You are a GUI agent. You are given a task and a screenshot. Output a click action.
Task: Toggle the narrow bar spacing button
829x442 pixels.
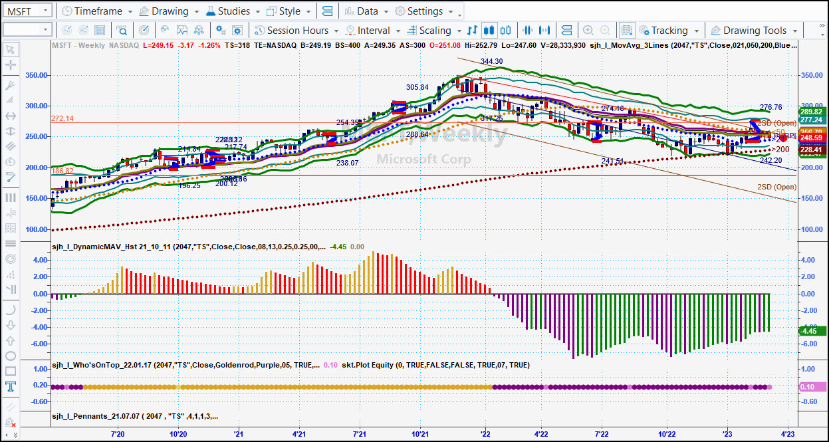[529, 30]
